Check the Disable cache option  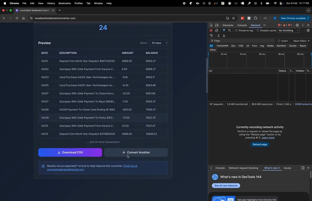coord(258,31)
